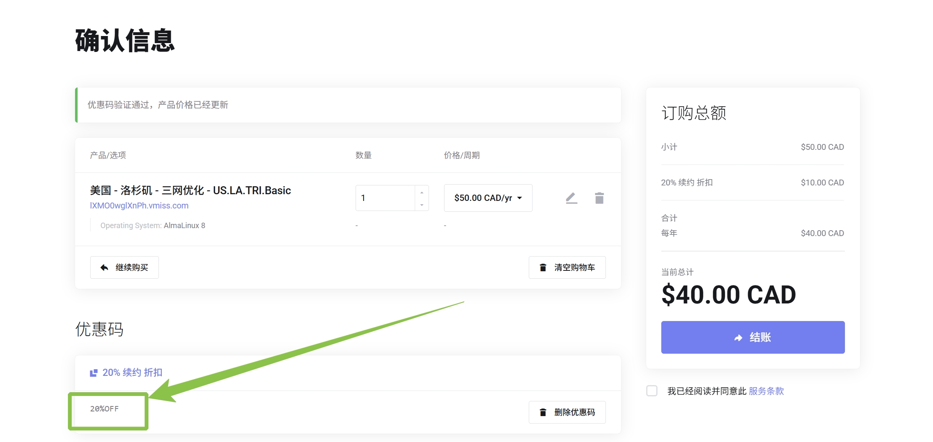Click the large $40.00 CAD current total

tap(729, 295)
